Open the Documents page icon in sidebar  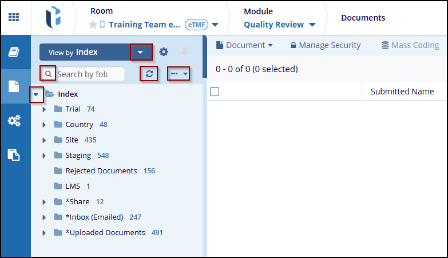tap(14, 86)
